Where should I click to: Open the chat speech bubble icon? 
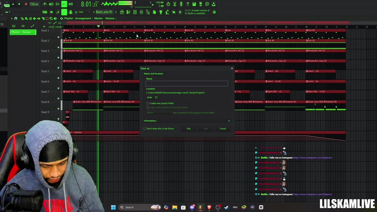(x=207, y=4)
